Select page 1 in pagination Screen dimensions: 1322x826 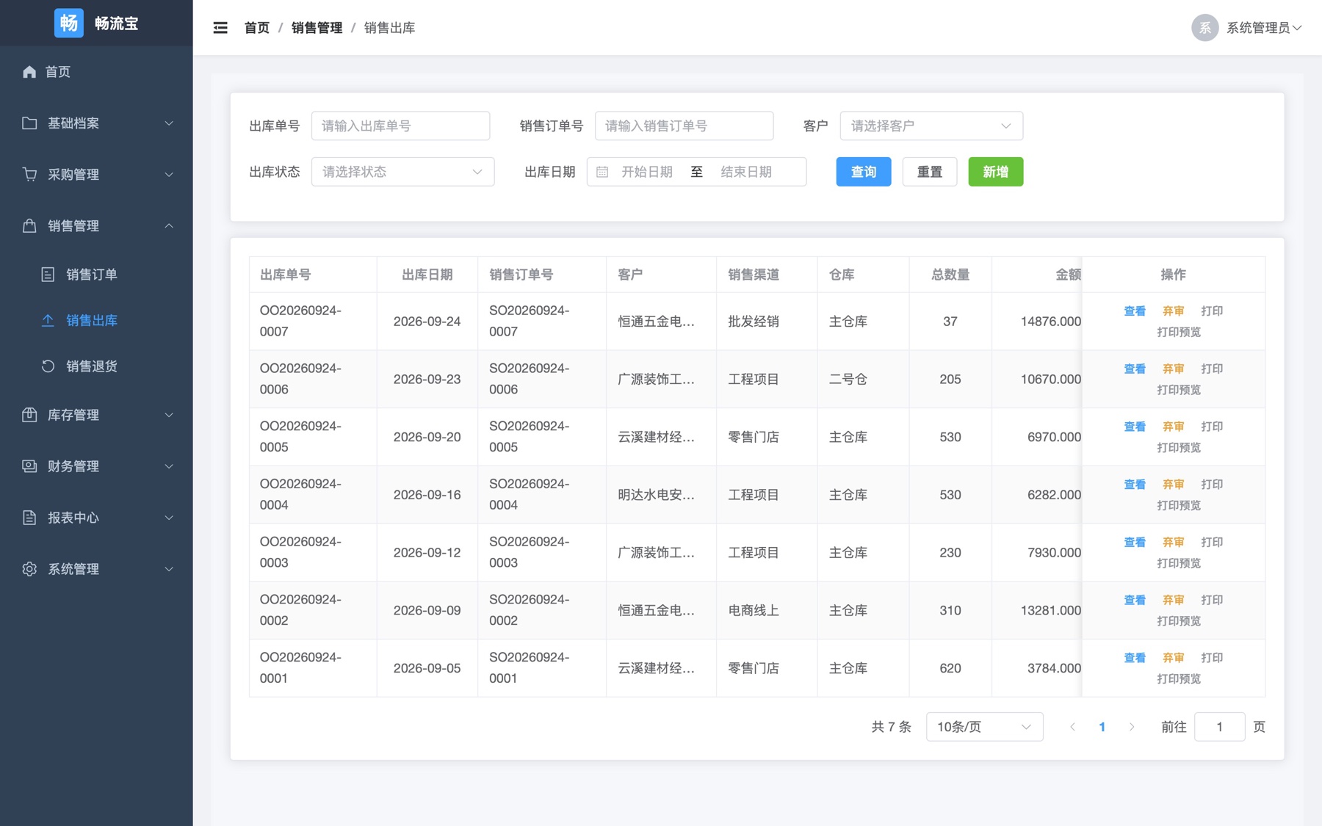(x=1102, y=727)
